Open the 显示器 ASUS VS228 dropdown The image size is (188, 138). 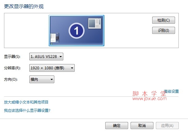pyautogui.click(x=46, y=56)
